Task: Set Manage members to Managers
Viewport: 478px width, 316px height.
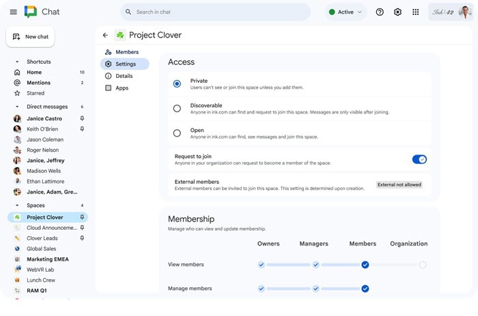Action: tap(315, 289)
